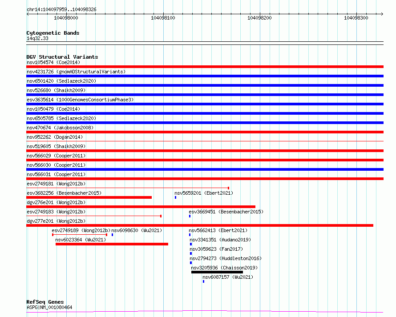The width and height of the screenshot is (396, 317).
Task: Select the red nsv1054574 Coe2014 bar
Action: tap(205, 67)
